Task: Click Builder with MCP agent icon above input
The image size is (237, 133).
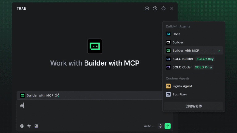Action: 23,95
